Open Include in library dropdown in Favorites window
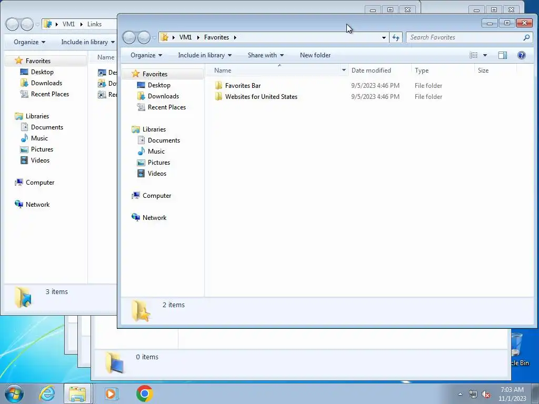Image resolution: width=539 pixels, height=404 pixels. pyautogui.click(x=205, y=55)
